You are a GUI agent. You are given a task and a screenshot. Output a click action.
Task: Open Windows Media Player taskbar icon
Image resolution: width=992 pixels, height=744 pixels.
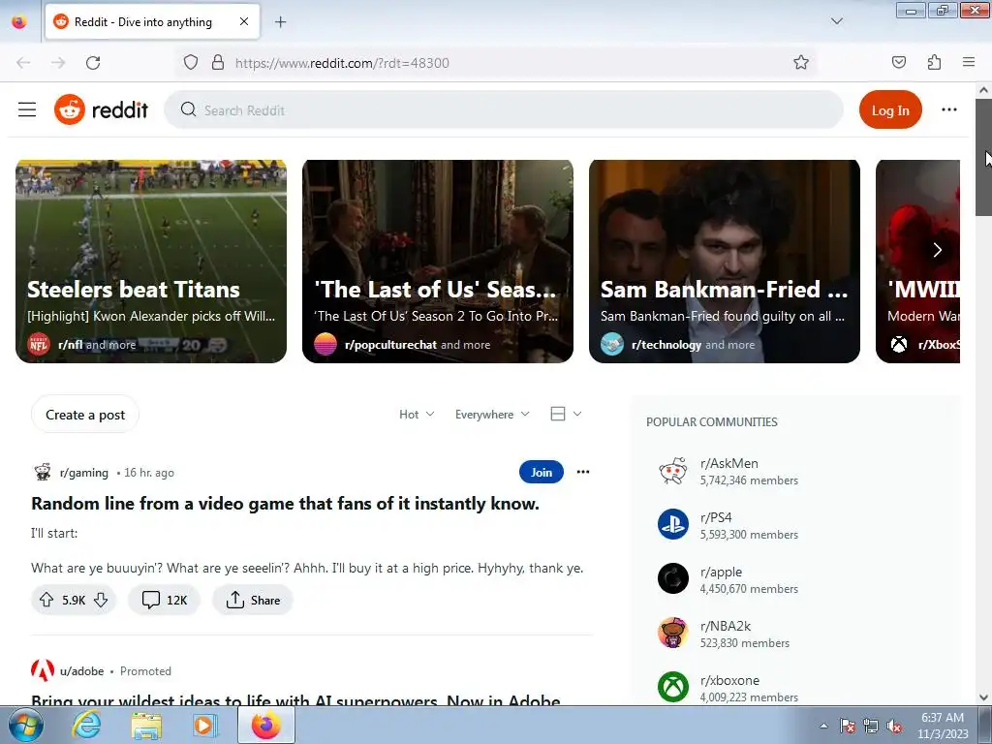pos(204,726)
